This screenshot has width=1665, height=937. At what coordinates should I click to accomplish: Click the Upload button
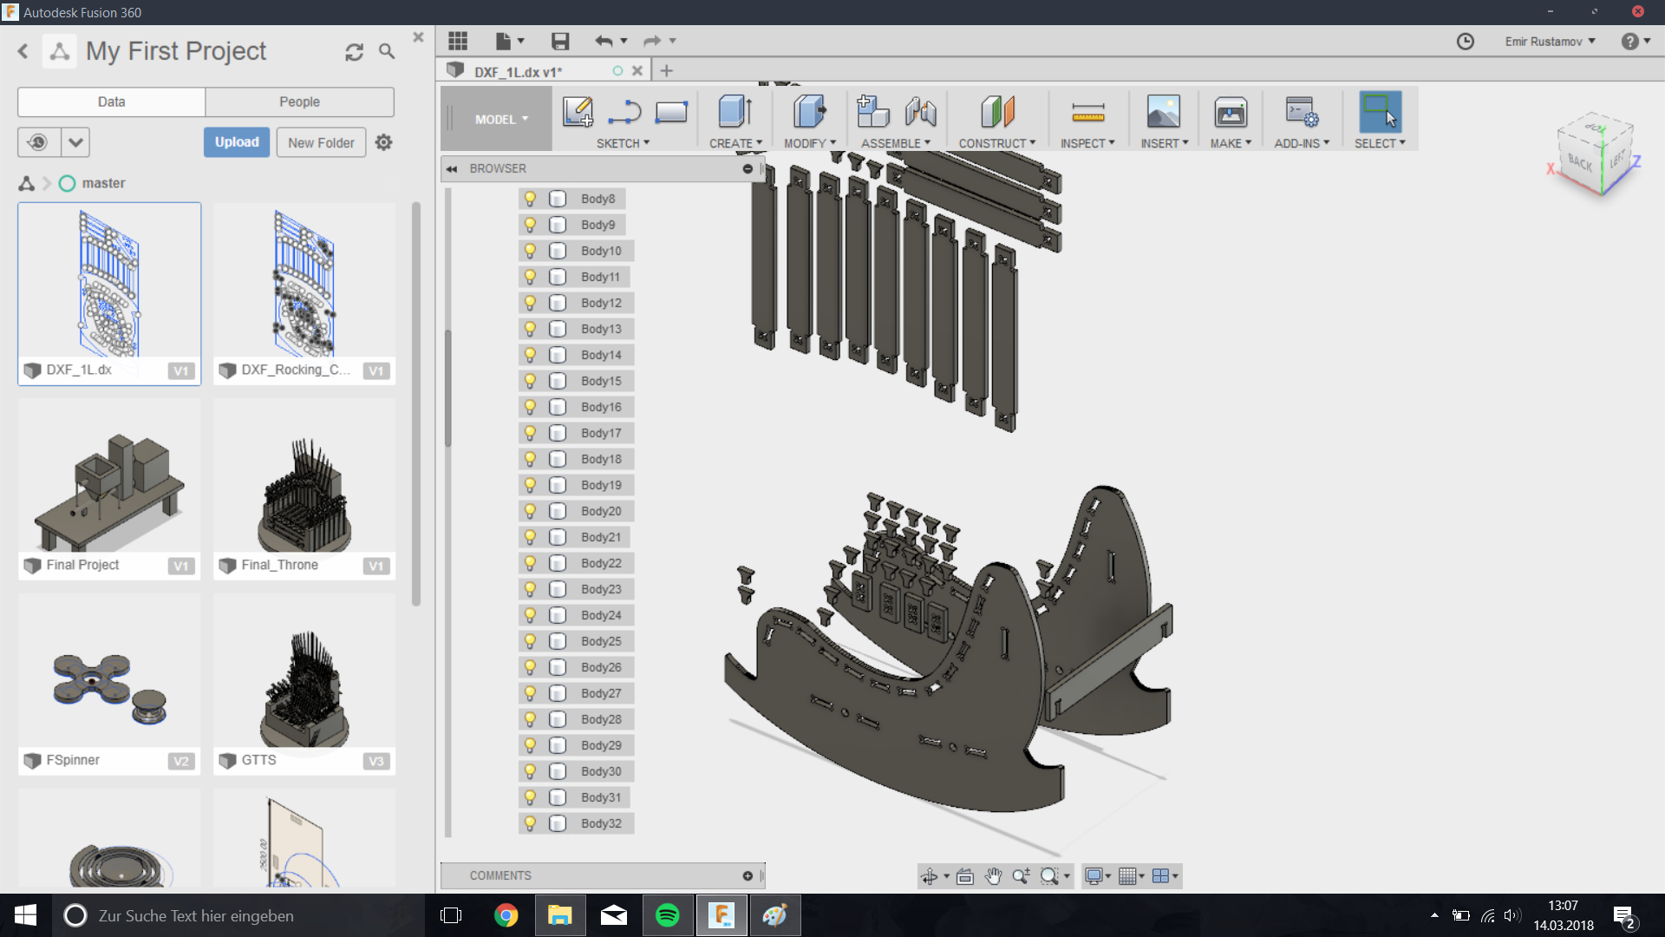click(x=237, y=142)
